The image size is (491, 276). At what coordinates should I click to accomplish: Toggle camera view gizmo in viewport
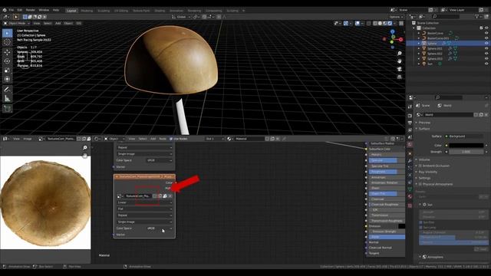(x=400, y=69)
